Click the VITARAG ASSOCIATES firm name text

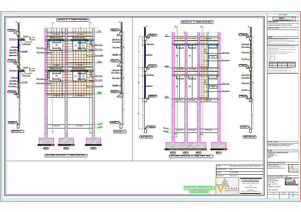(x=250, y=180)
